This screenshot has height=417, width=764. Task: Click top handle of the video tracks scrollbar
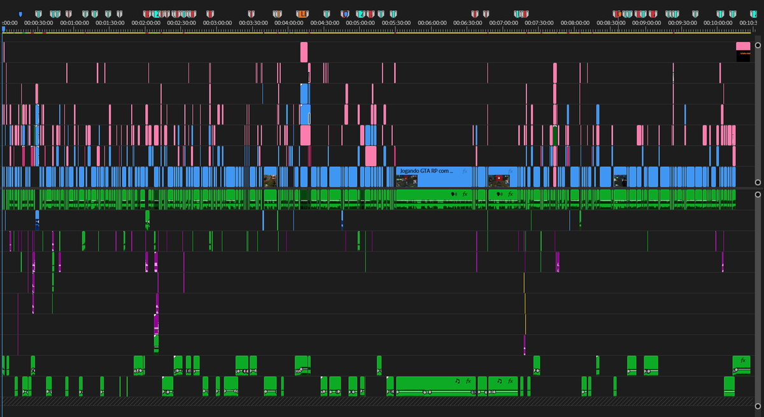(x=757, y=46)
